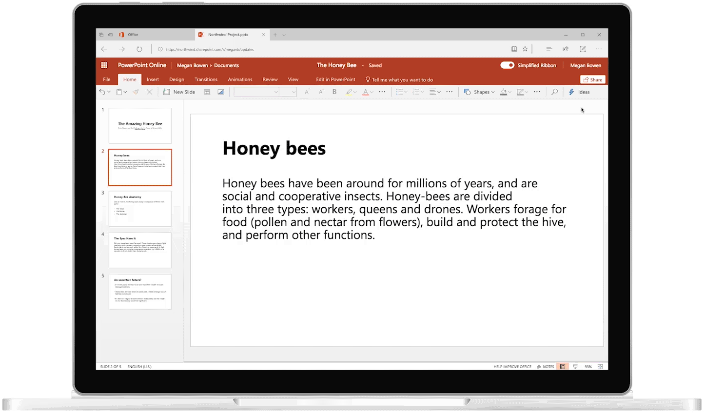This screenshot has width=705, height=414.
Task: Turn off the Simplified Ribbon toggle
Action: click(507, 65)
